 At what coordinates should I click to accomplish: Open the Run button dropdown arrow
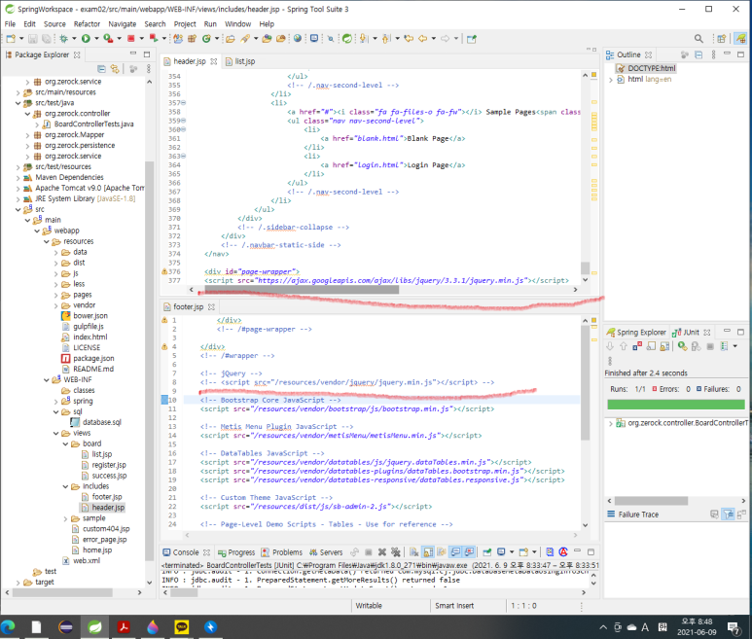click(x=96, y=39)
